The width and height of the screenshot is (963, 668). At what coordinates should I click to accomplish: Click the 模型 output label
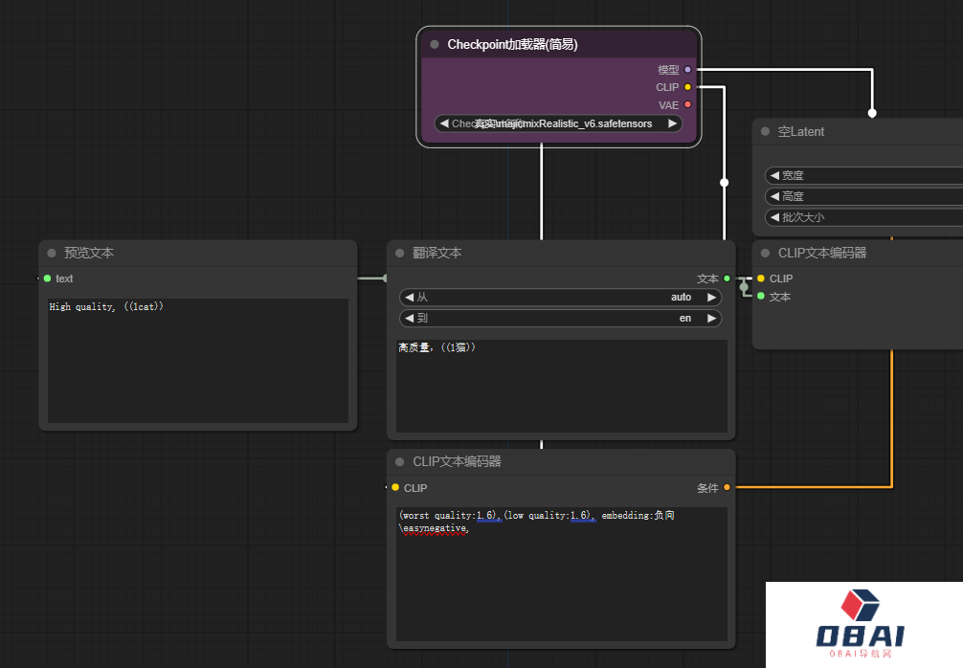point(668,70)
